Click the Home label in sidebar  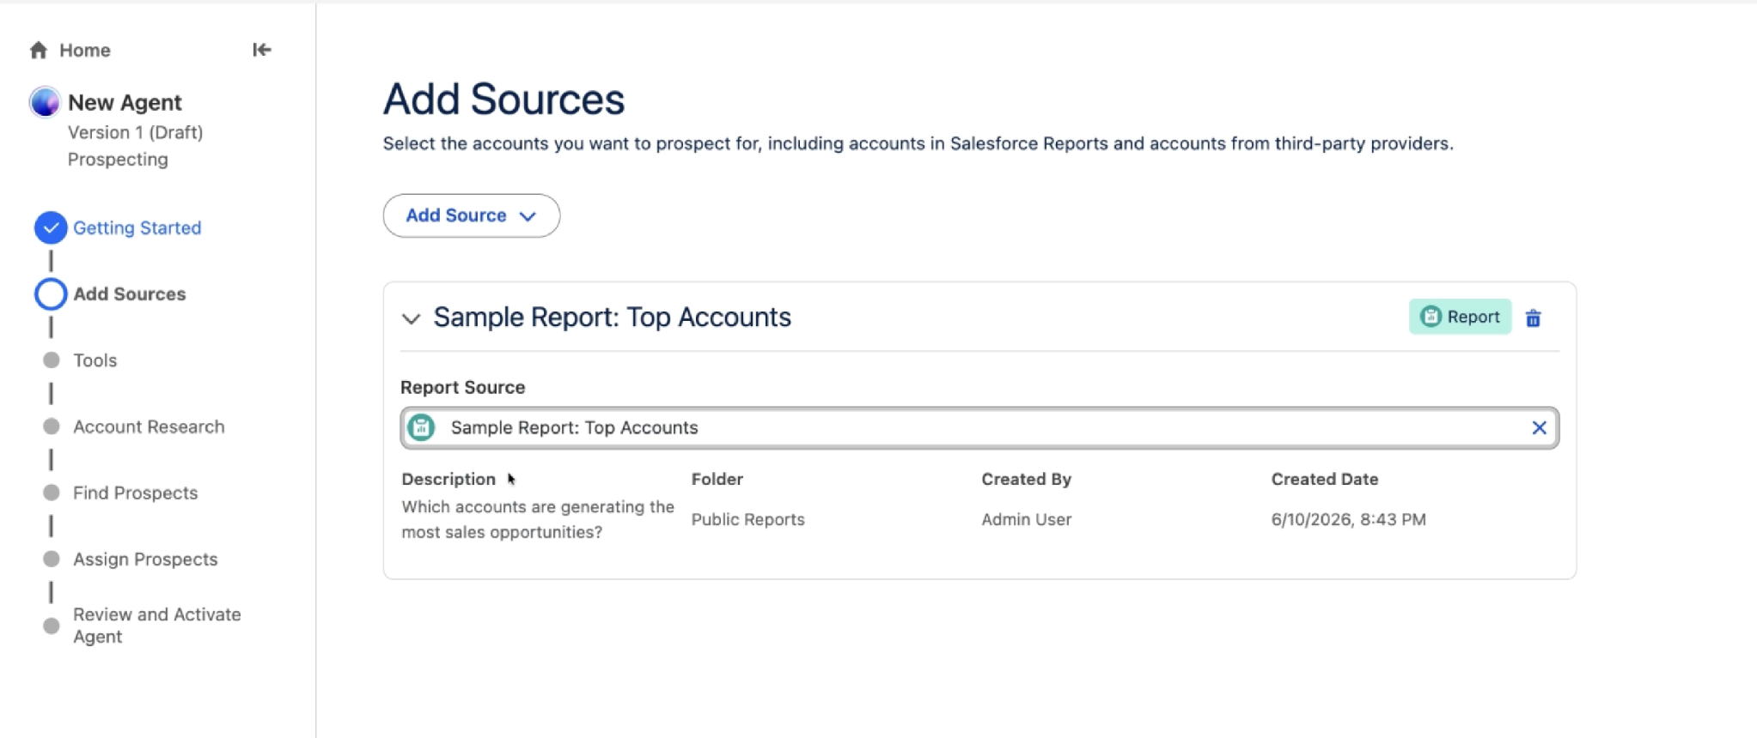coord(85,50)
